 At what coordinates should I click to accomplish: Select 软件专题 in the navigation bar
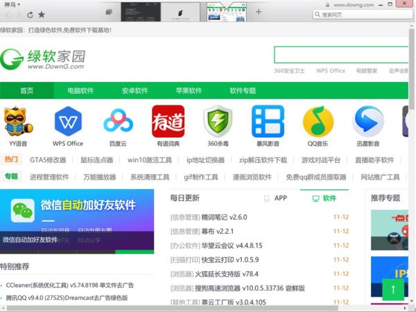(x=243, y=90)
